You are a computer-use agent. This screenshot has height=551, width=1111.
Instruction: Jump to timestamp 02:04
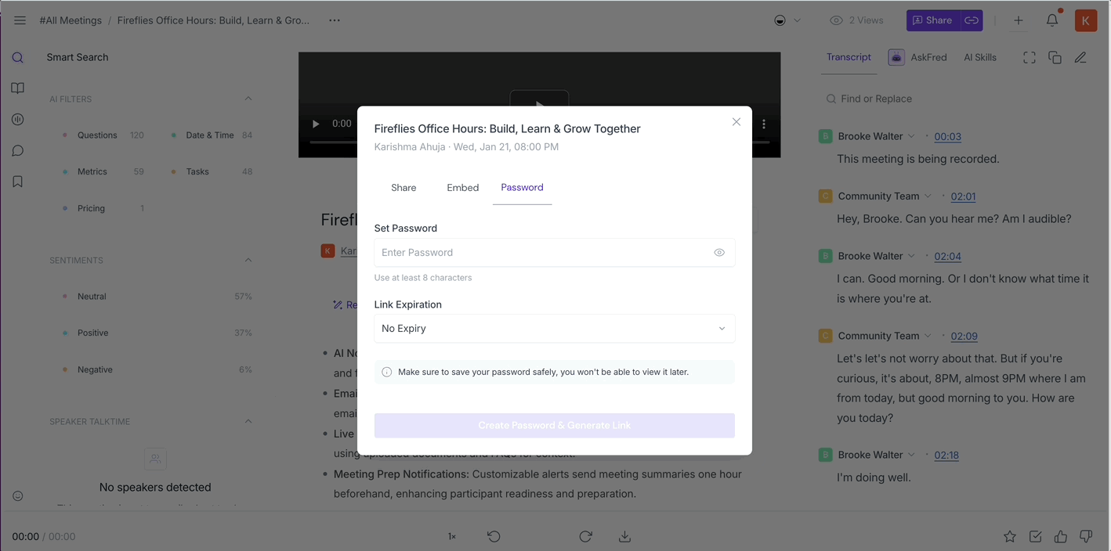tap(948, 256)
